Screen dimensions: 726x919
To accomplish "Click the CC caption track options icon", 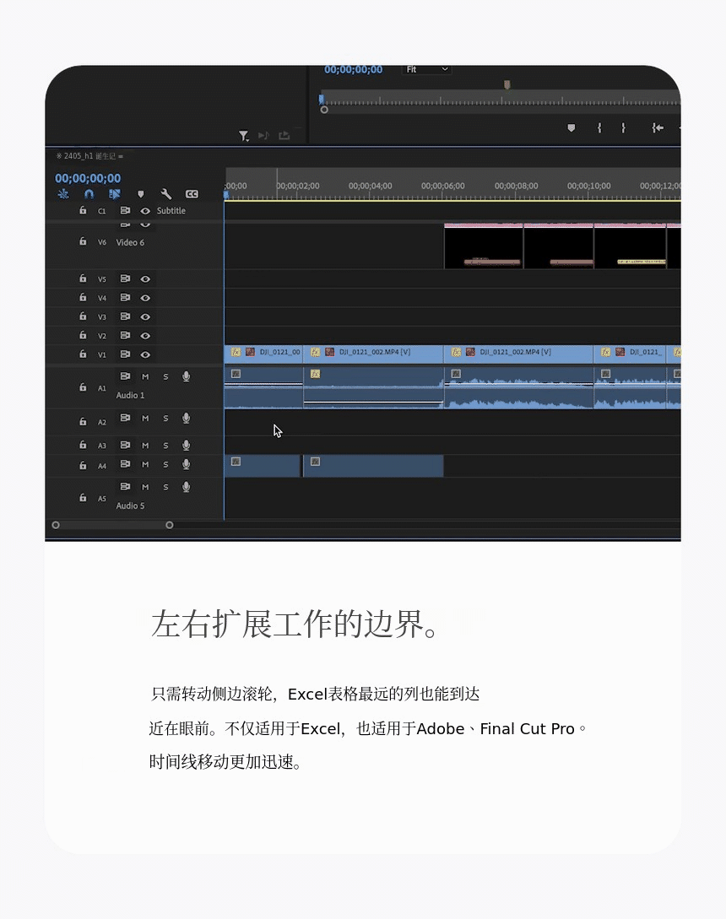I will (192, 194).
